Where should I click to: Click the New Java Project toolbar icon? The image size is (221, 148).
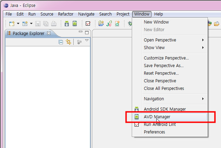point(101,24)
